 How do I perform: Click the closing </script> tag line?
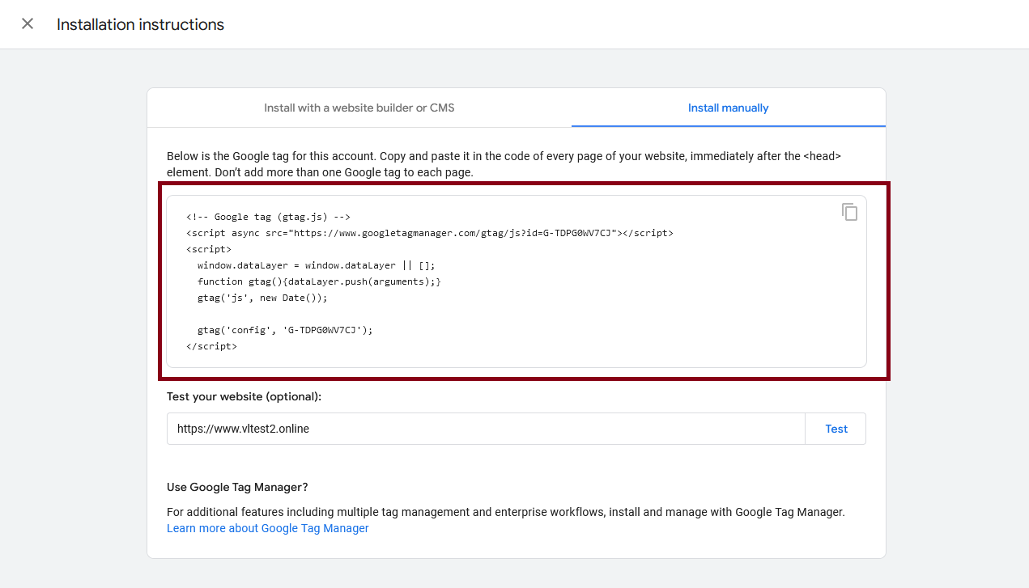pyautogui.click(x=211, y=346)
